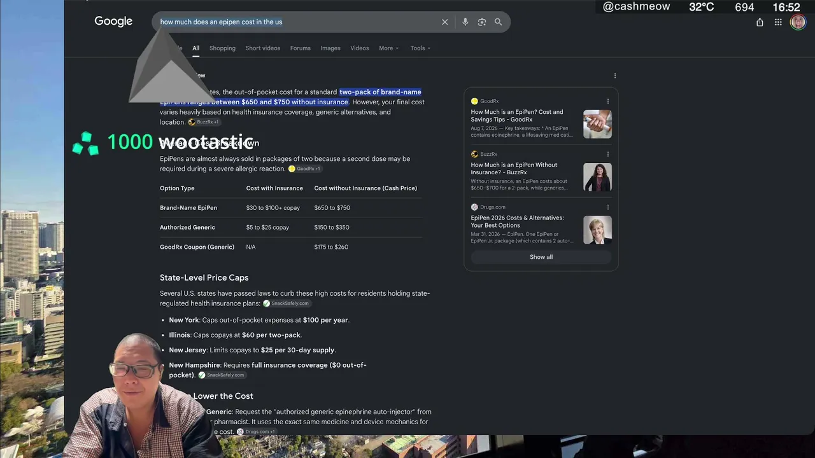Image resolution: width=815 pixels, height=458 pixels.
Task: Expand the More dropdown
Action: click(x=389, y=48)
